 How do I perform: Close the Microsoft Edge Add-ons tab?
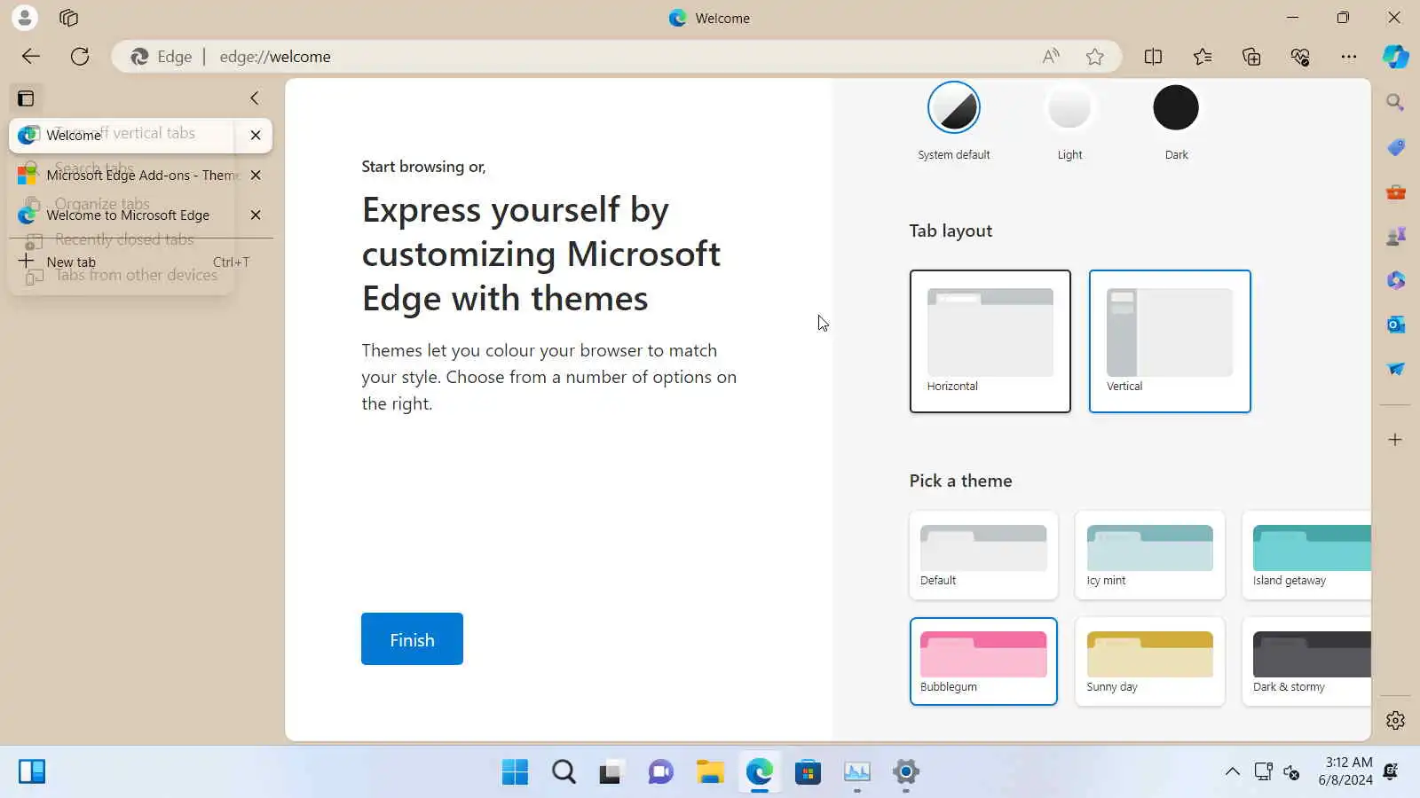coord(256,175)
